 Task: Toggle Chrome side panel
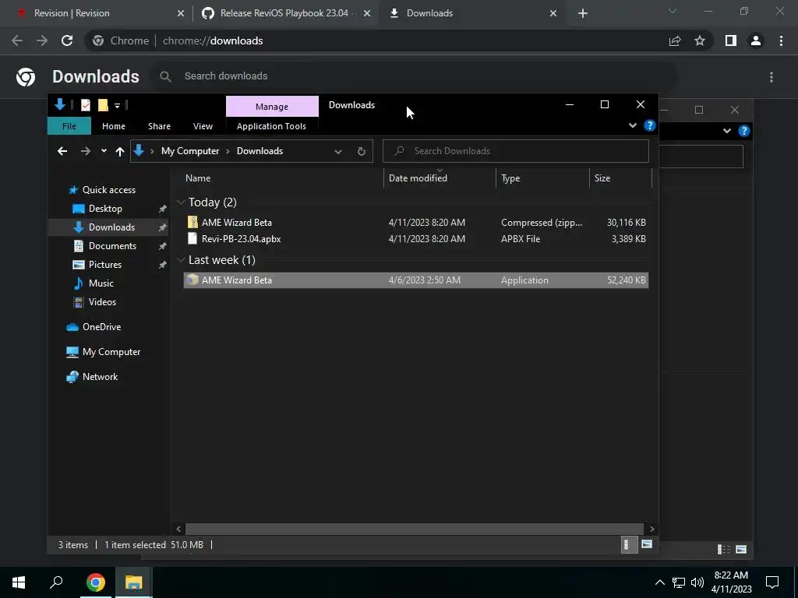pos(731,40)
